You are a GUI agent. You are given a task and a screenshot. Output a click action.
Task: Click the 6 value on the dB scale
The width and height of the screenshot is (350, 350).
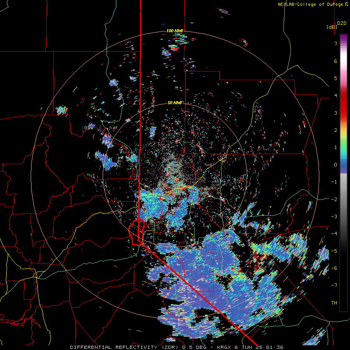(x=336, y=61)
